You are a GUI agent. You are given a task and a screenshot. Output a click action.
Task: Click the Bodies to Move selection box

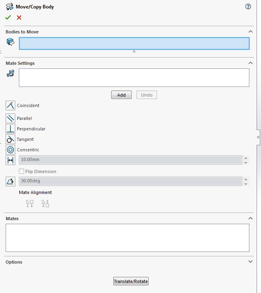134,43
